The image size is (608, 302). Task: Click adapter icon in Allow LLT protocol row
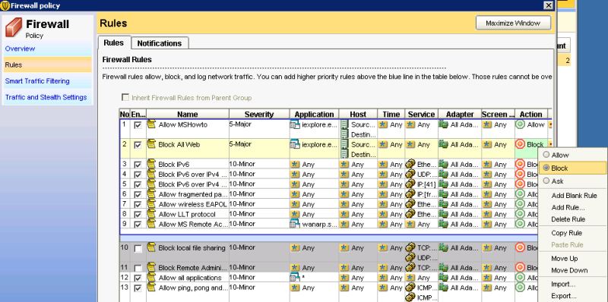point(444,214)
